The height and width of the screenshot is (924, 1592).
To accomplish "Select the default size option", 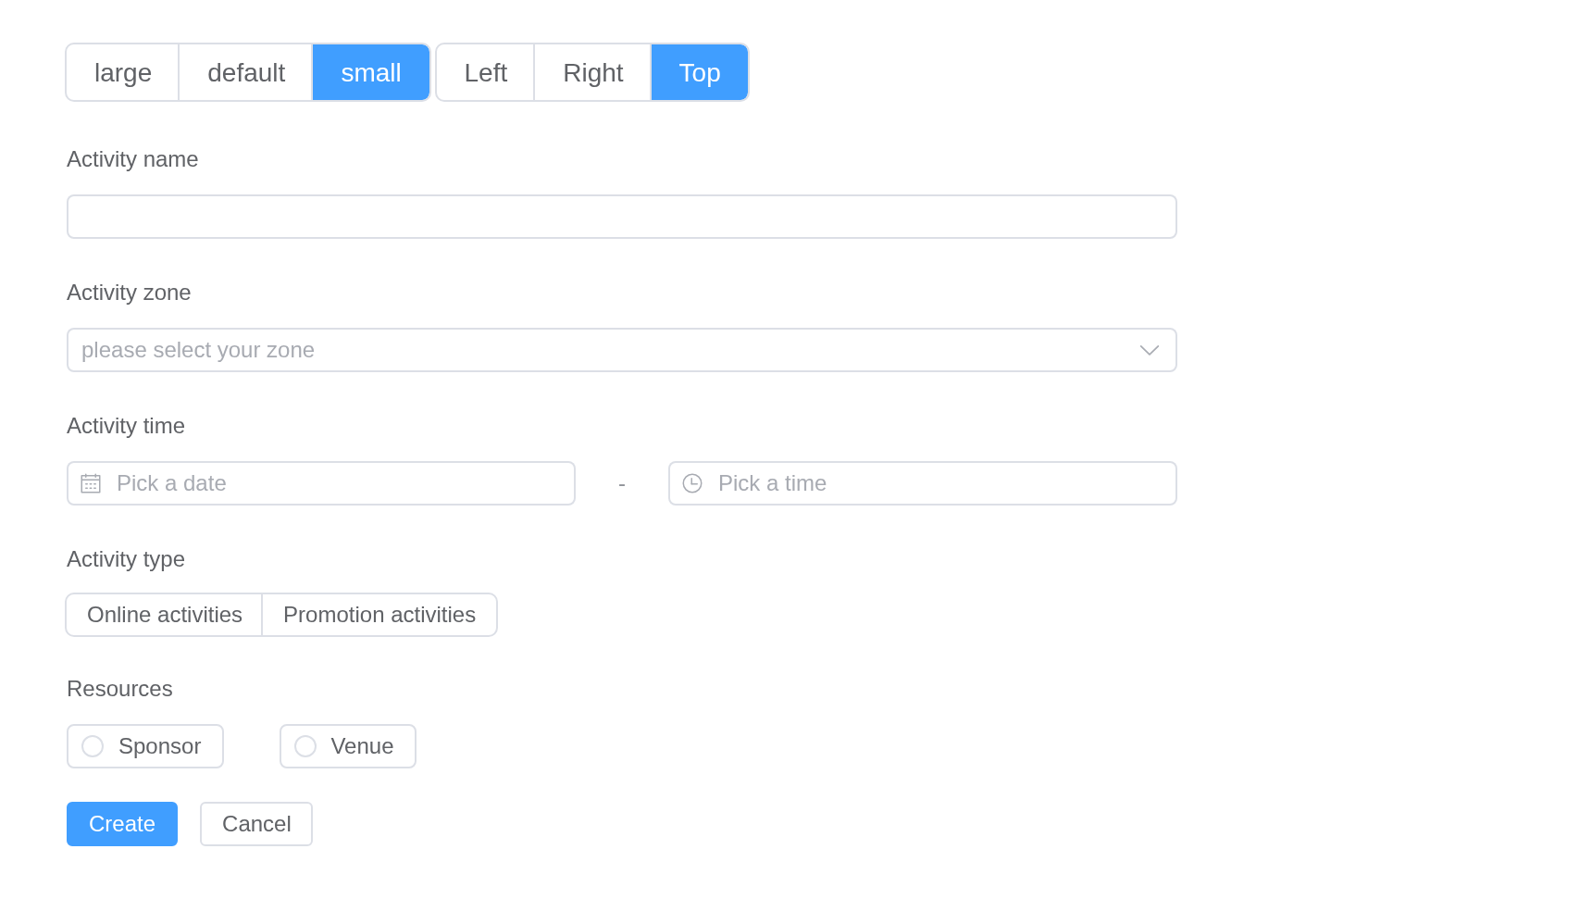I will (246, 72).
